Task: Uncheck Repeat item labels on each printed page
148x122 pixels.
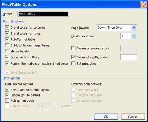Action: click(7, 63)
